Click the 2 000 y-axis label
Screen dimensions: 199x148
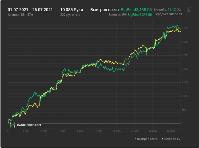(x=185, y=69)
